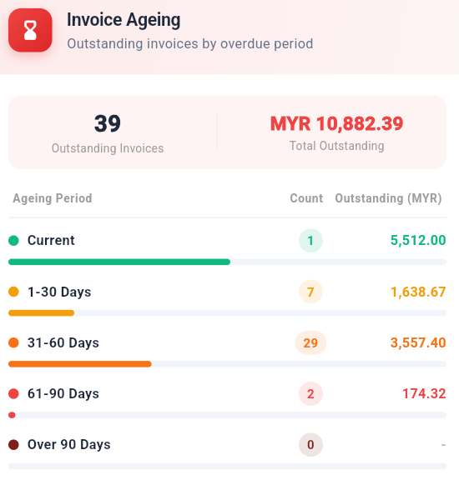Select the 1-30 Days row label
Screen dimensions: 459x485
(59, 292)
